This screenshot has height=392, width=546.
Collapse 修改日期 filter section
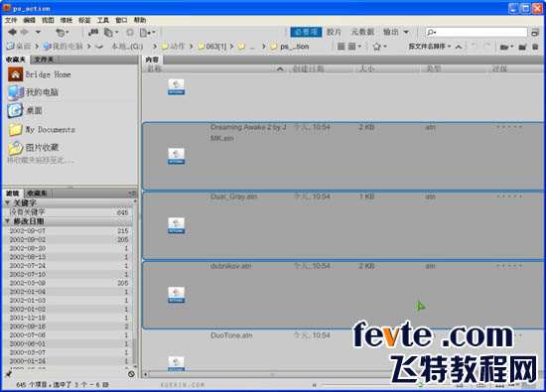[x=7, y=221]
